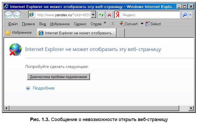Click the page heading Internet Explorer не может отобразить
This screenshot has width=197, height=124.
point(93,49)
